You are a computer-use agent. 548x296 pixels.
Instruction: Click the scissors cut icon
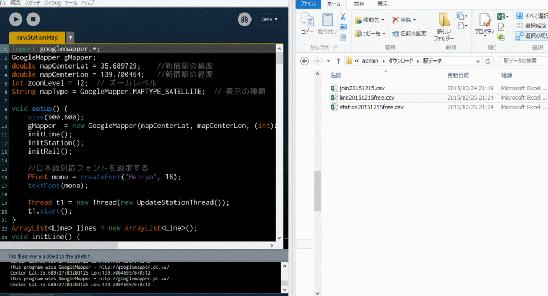(343, 17)
